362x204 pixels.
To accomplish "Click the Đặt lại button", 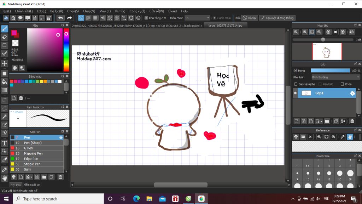I will click(249, 18).
